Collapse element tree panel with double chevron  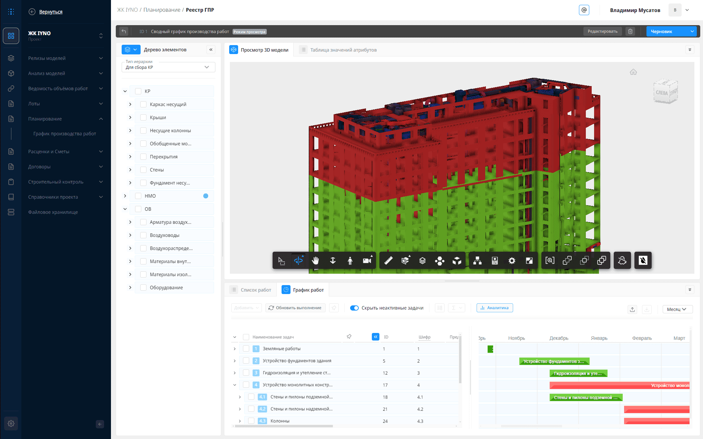click(x=211, y=50)
